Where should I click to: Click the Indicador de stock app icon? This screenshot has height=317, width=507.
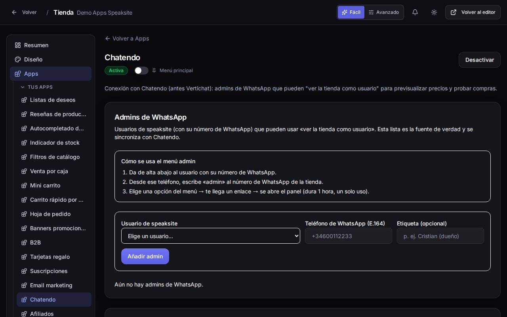coord(24,143)
